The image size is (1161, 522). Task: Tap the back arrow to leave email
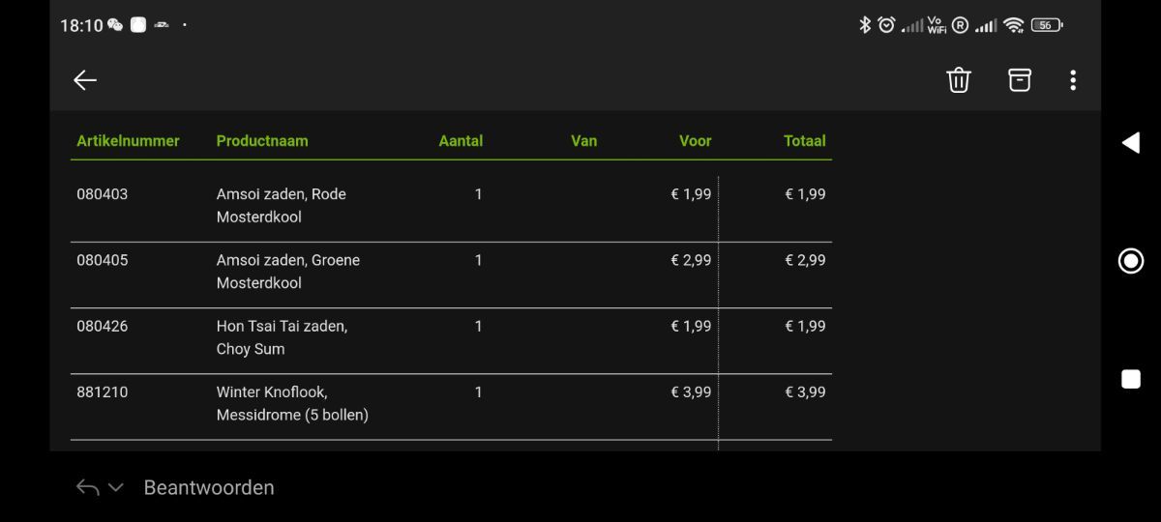pos(85,80)
